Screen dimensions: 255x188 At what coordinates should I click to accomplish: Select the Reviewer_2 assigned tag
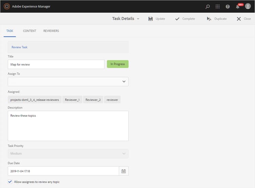tap(93, 100)
